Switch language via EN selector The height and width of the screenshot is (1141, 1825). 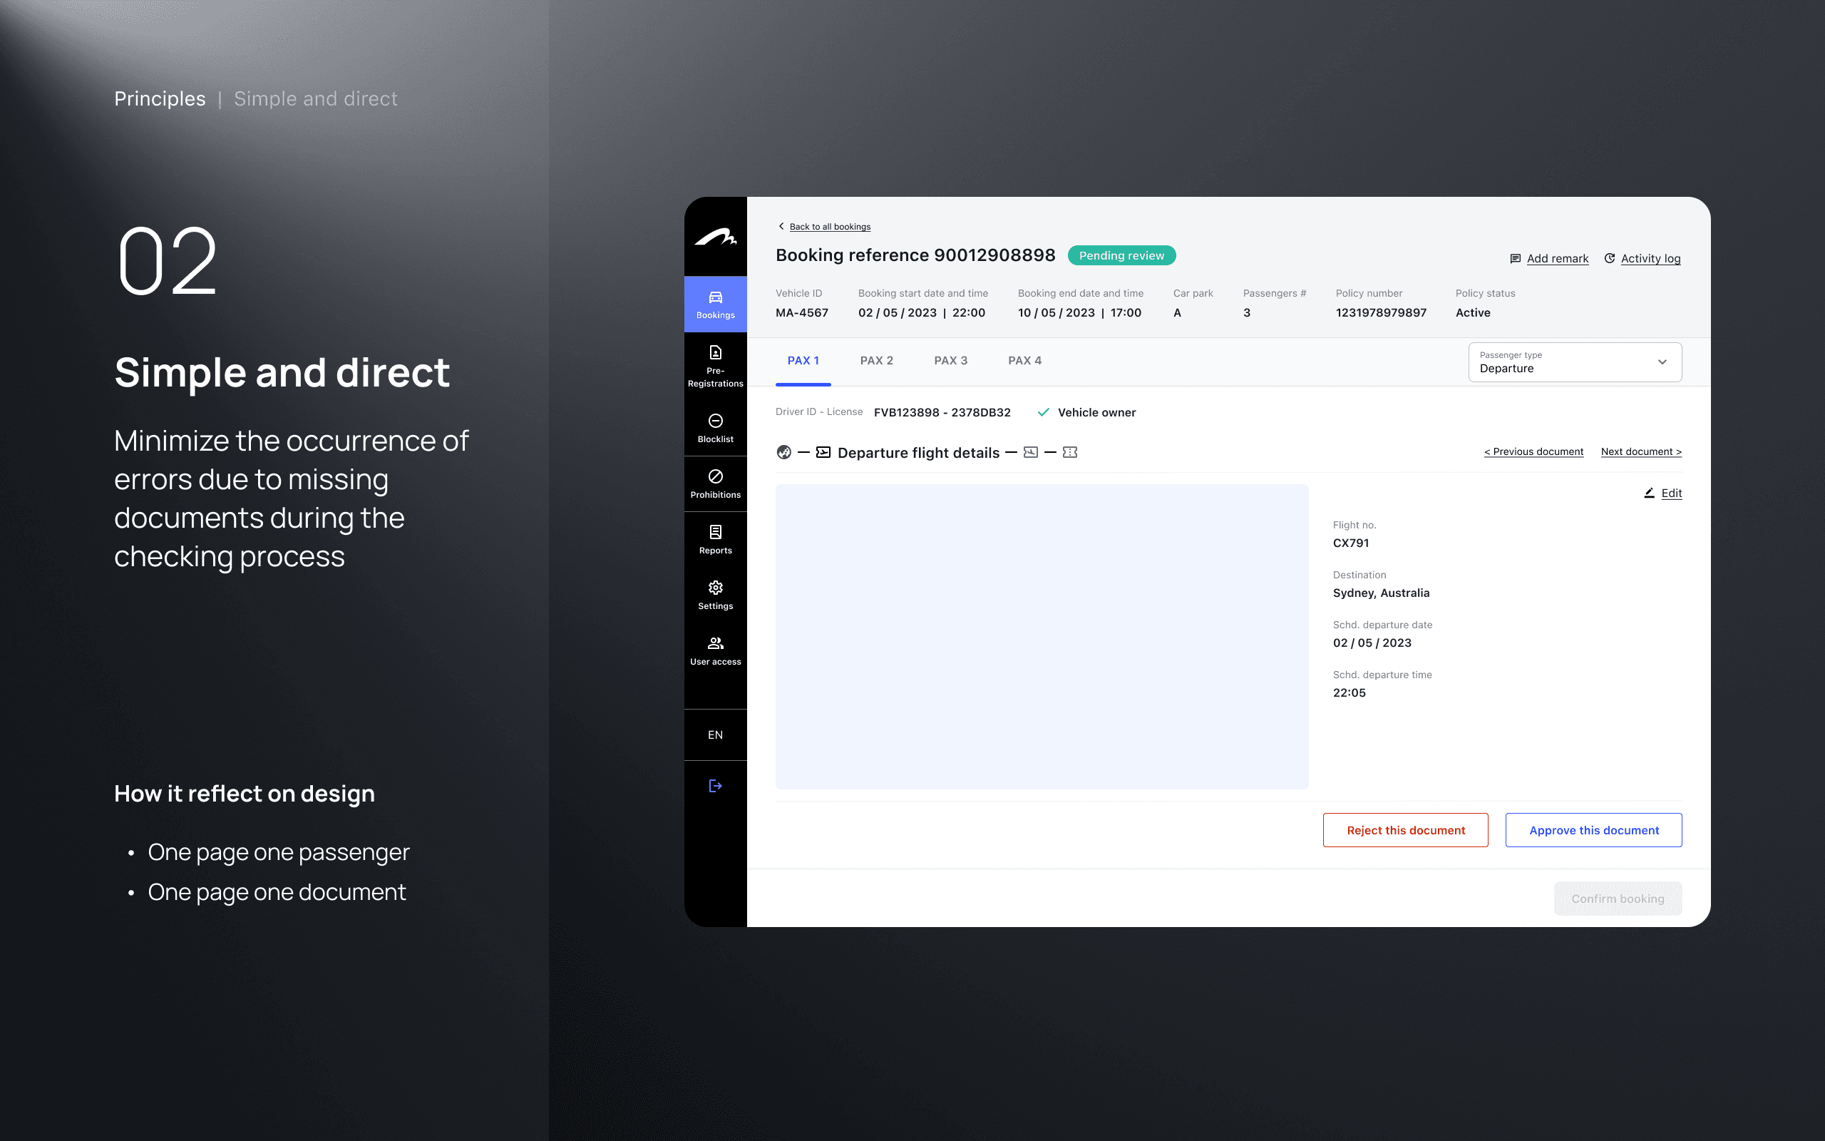point(715,735)
